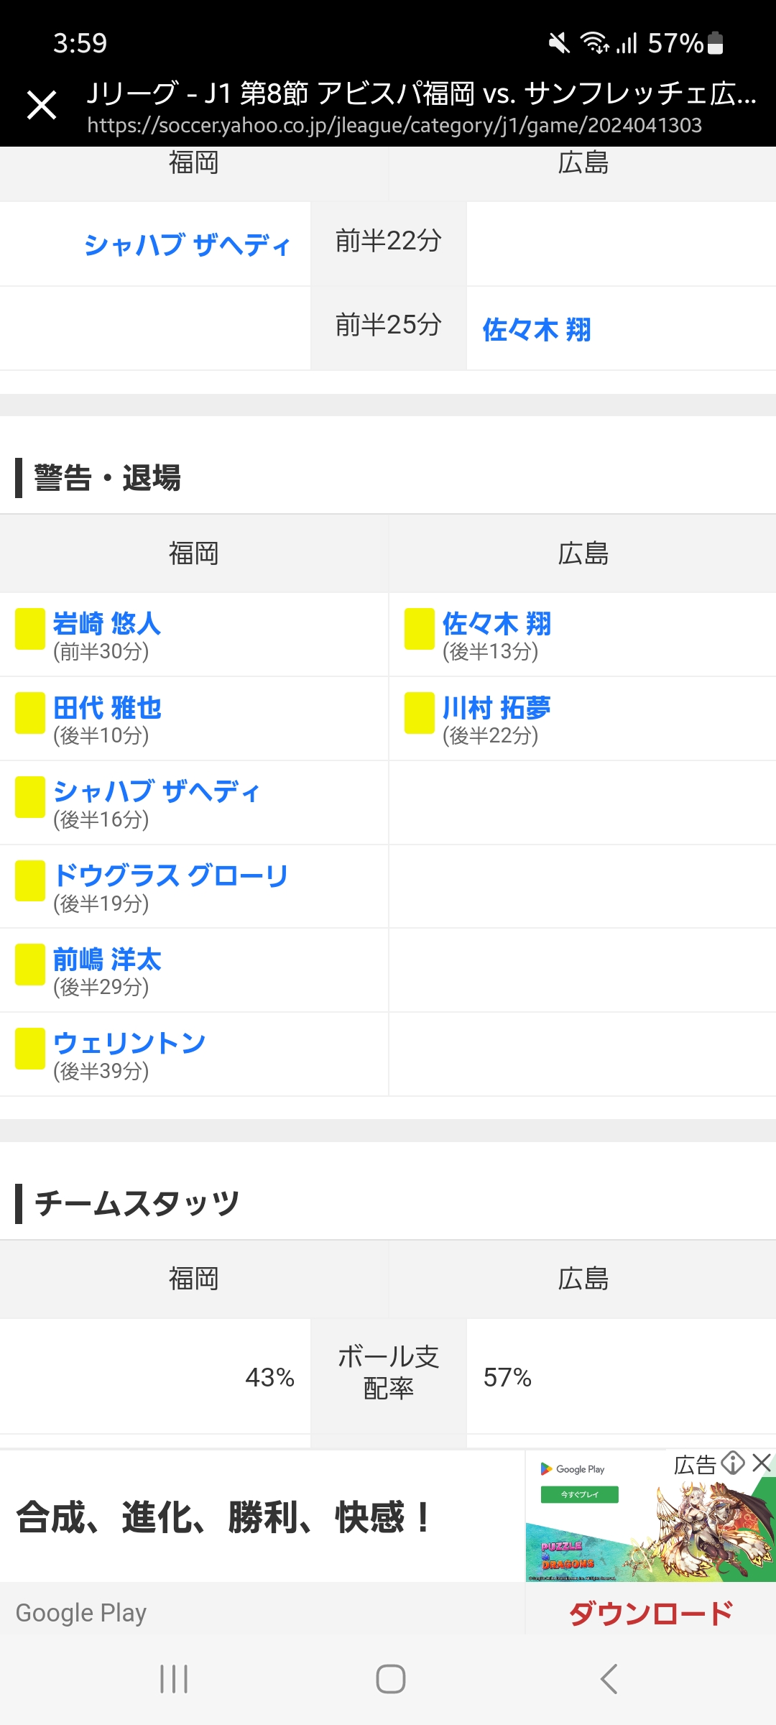Tap the Android home button

390,1679
